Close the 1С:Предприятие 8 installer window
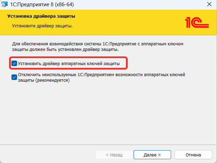Screen dimensions: 217x163 pyautogui.click(x=209, y=5)
